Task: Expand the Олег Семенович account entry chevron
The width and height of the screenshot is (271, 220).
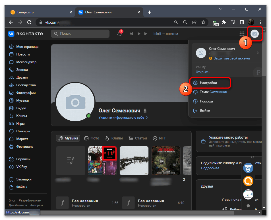Action: coord(258,53)
